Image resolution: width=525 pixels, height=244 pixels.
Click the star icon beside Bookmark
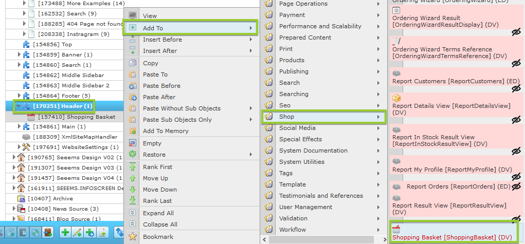[x=133, y=237]
